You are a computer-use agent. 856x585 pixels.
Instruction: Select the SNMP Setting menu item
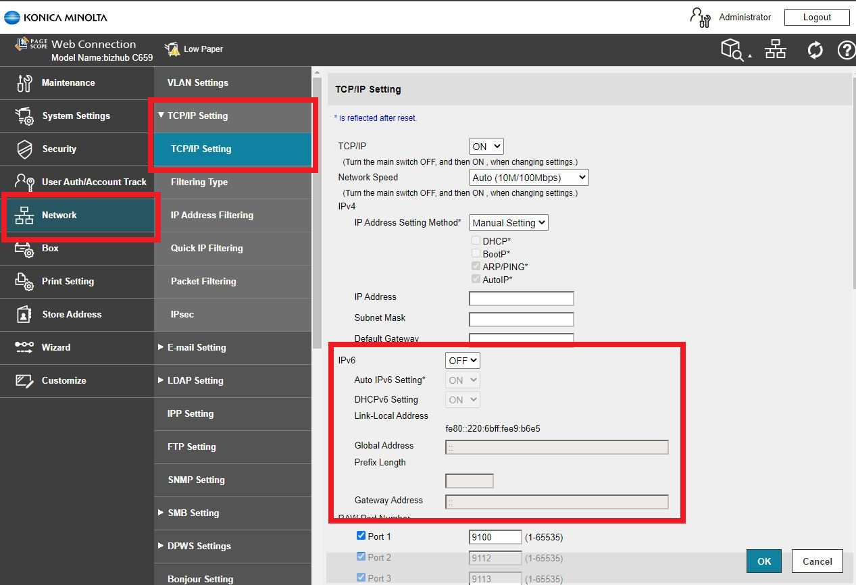tap(196, 480)
